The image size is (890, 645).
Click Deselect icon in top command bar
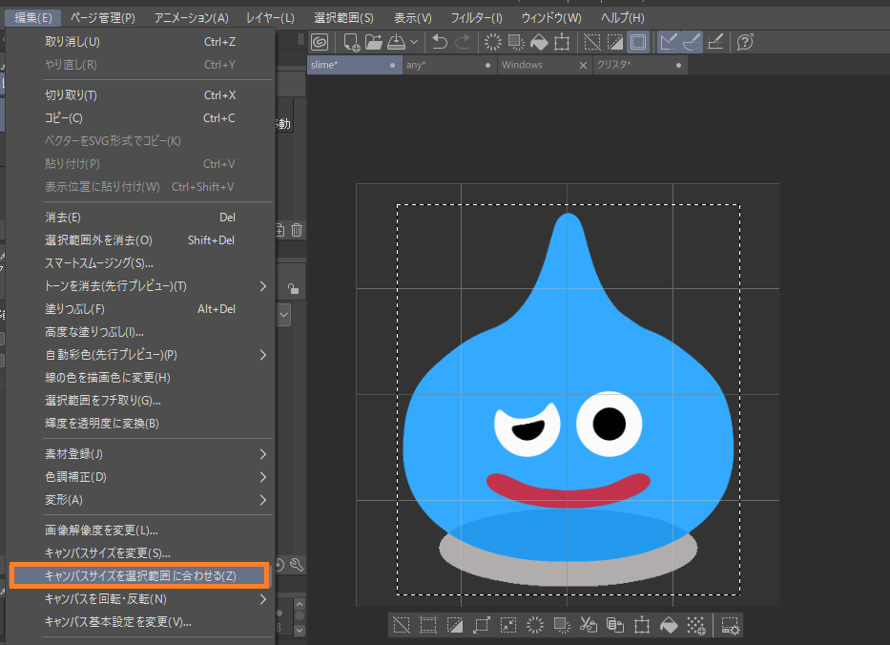pyautogui.click(x=592, y=42)
